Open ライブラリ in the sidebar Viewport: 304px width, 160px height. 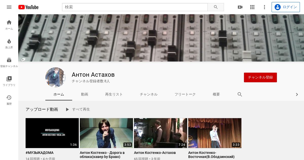(x=9, y=81)
